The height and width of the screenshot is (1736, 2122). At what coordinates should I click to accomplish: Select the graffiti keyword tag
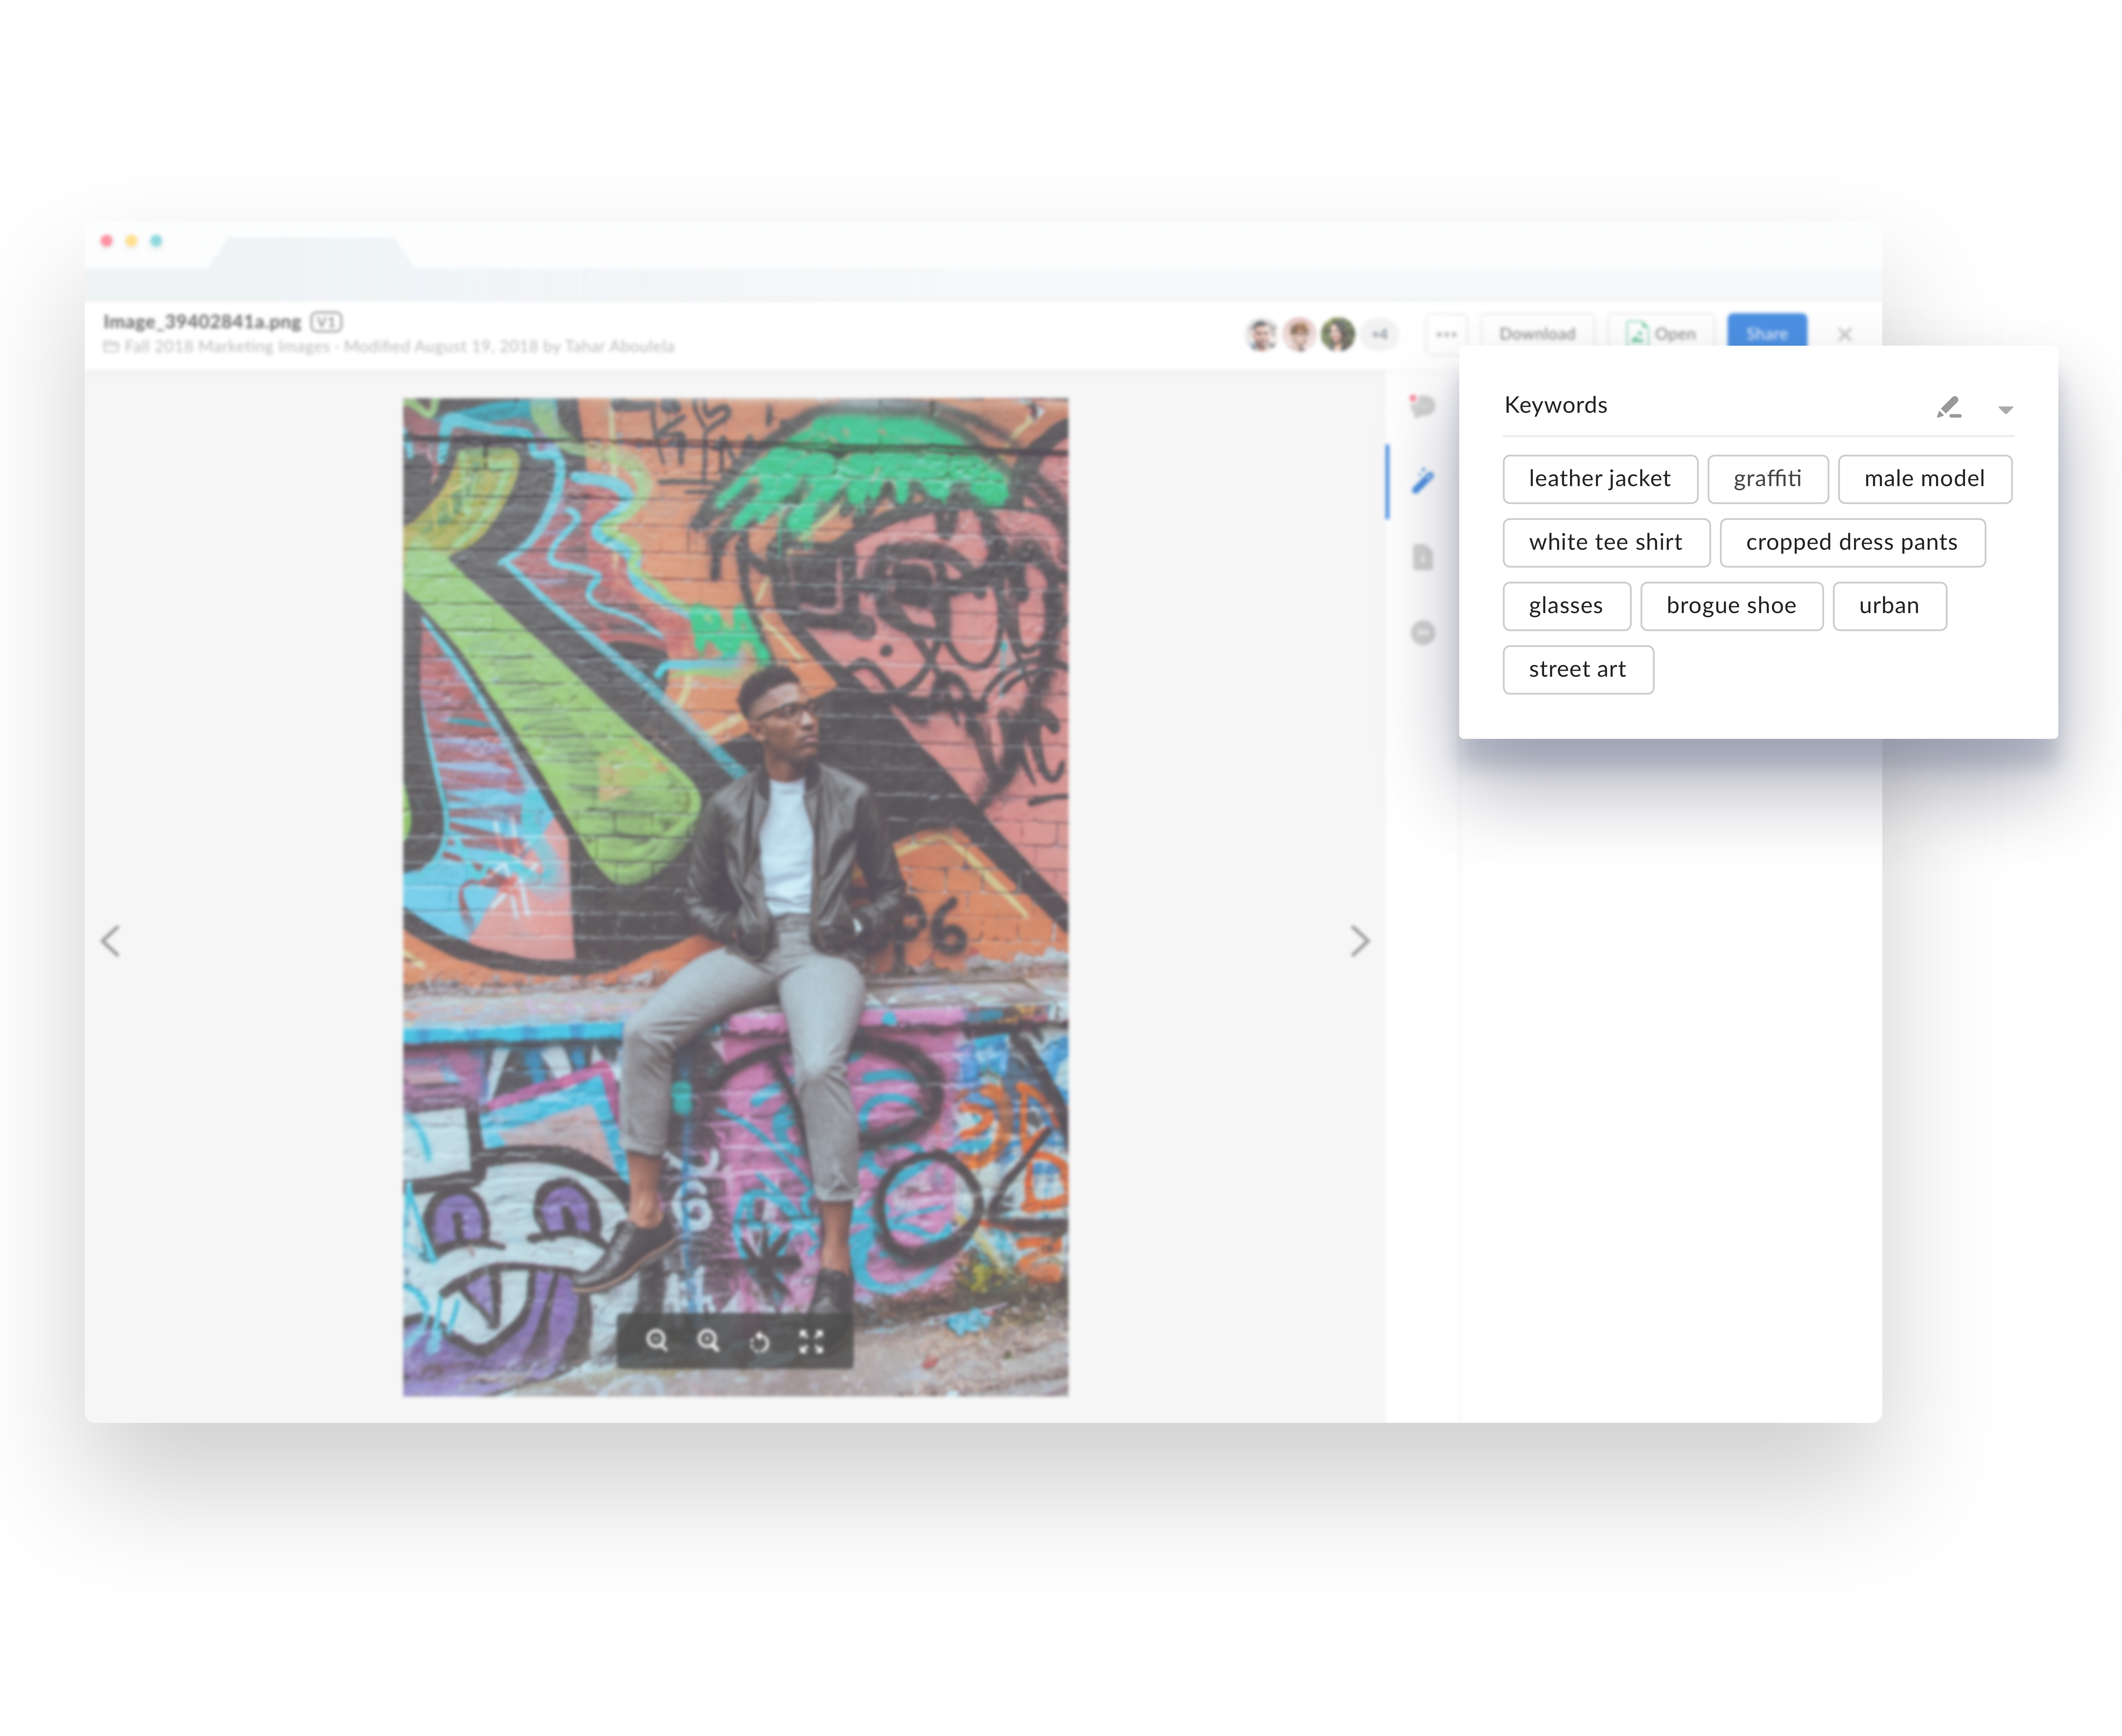[x=1768, y=479]
